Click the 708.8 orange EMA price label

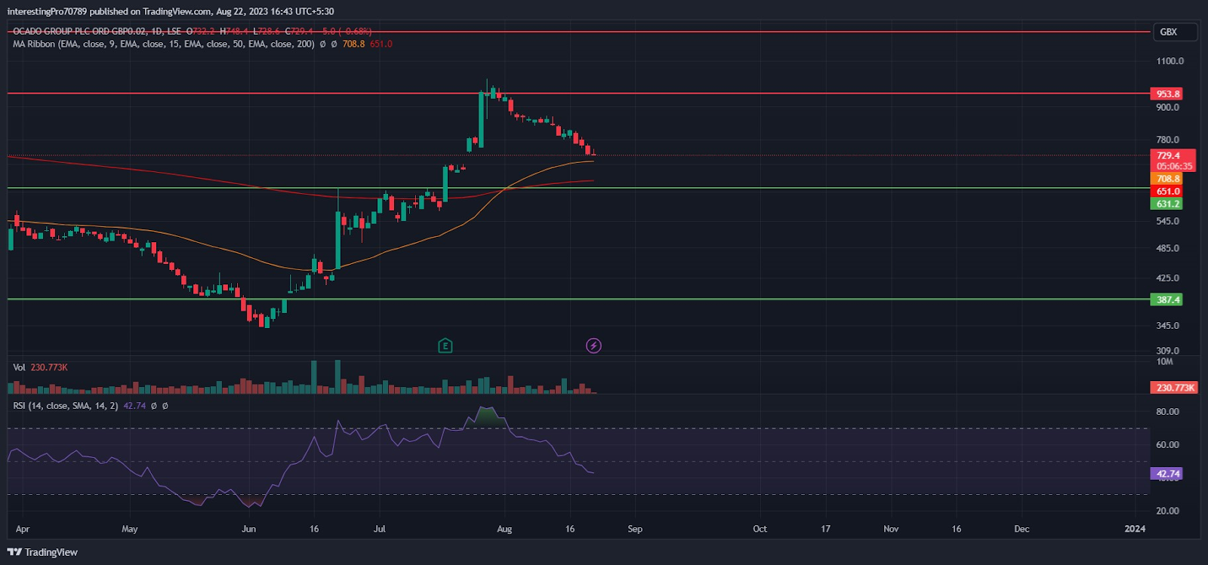[x=1167, y=179]
